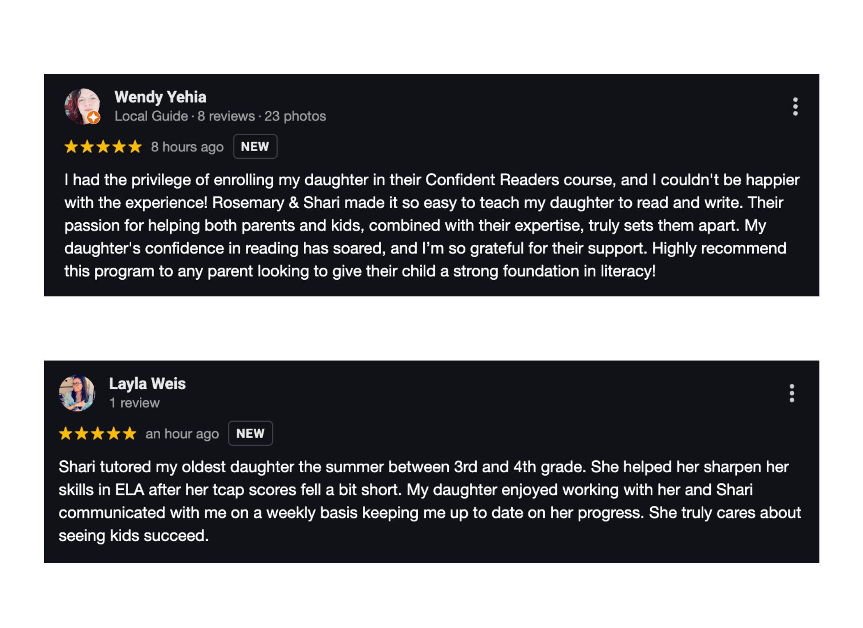Click the "8 hours ago" timestamp
The height and width of the screenshot is (628, 863).
click(x=187, y=147)
